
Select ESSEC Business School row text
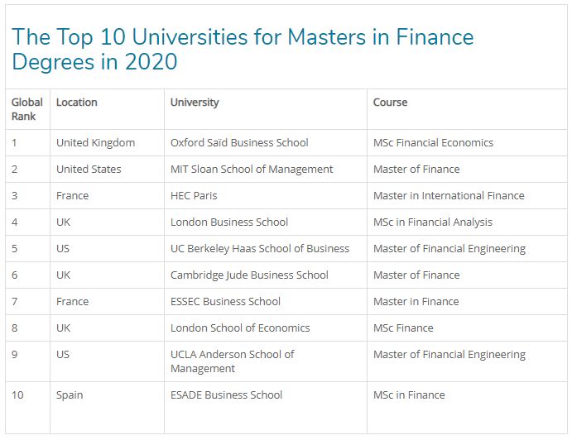coord(225,301)
